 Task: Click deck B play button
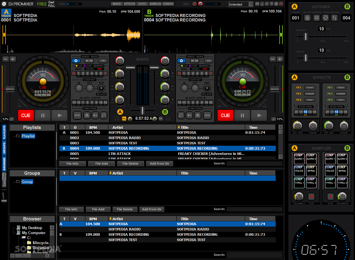point(259,115)
